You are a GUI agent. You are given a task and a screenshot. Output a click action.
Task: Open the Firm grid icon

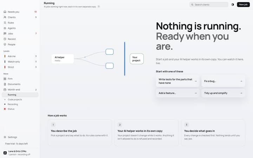[x=5, y=79]
